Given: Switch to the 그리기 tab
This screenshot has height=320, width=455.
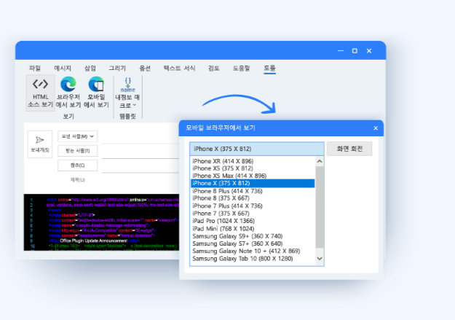Looking at the screenshot, I should 117,68.
